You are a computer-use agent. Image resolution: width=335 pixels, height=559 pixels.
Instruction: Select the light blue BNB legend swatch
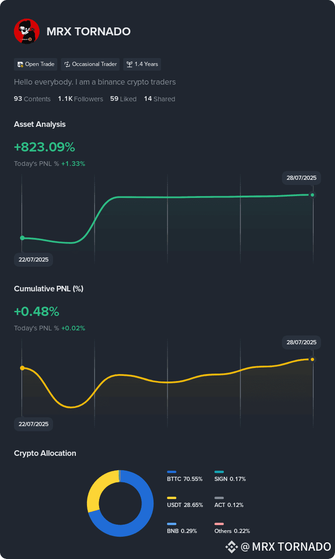172,524
